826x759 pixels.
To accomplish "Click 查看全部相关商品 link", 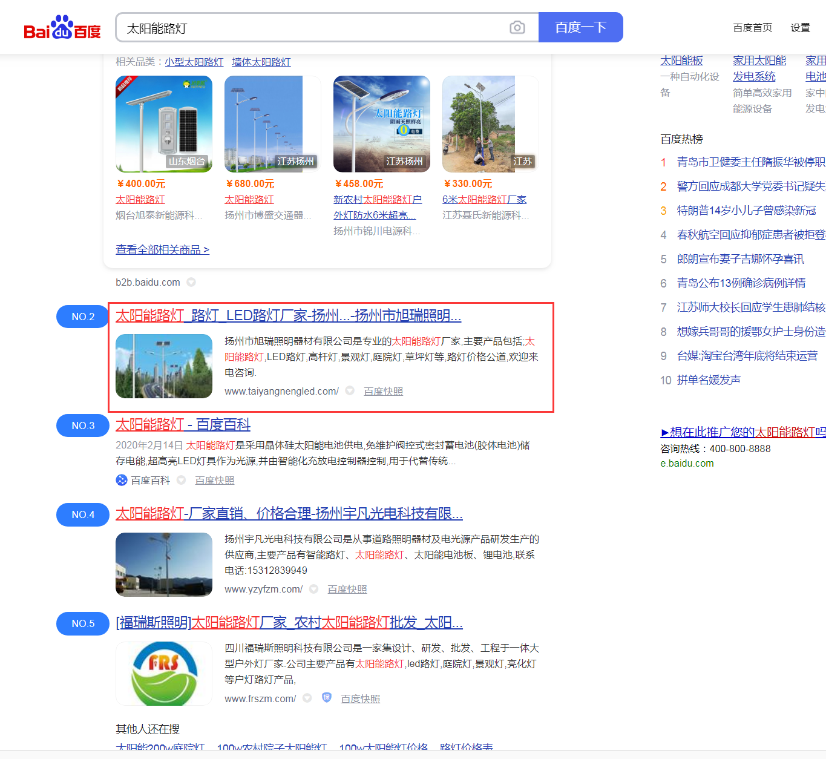I will tap(162, 249).
